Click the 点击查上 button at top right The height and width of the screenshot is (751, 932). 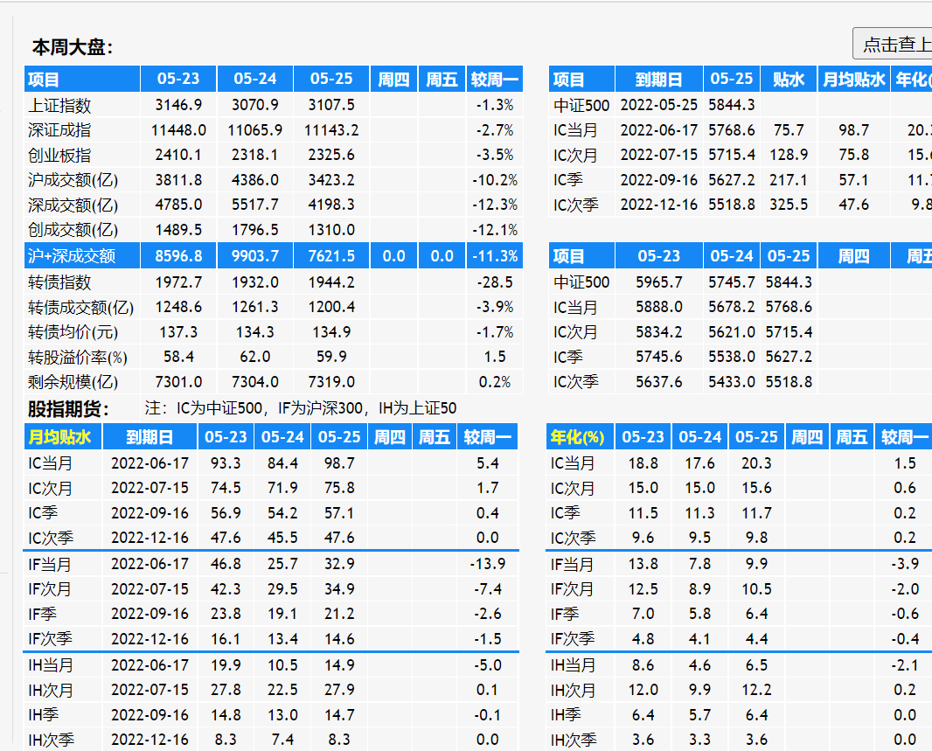893,44
